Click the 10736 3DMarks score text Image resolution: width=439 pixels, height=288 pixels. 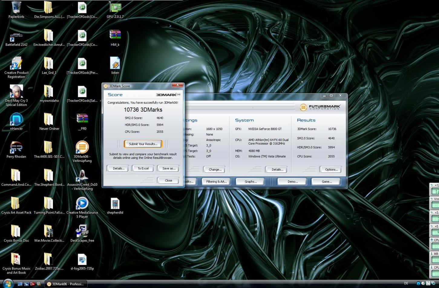(x=143, y=110)
